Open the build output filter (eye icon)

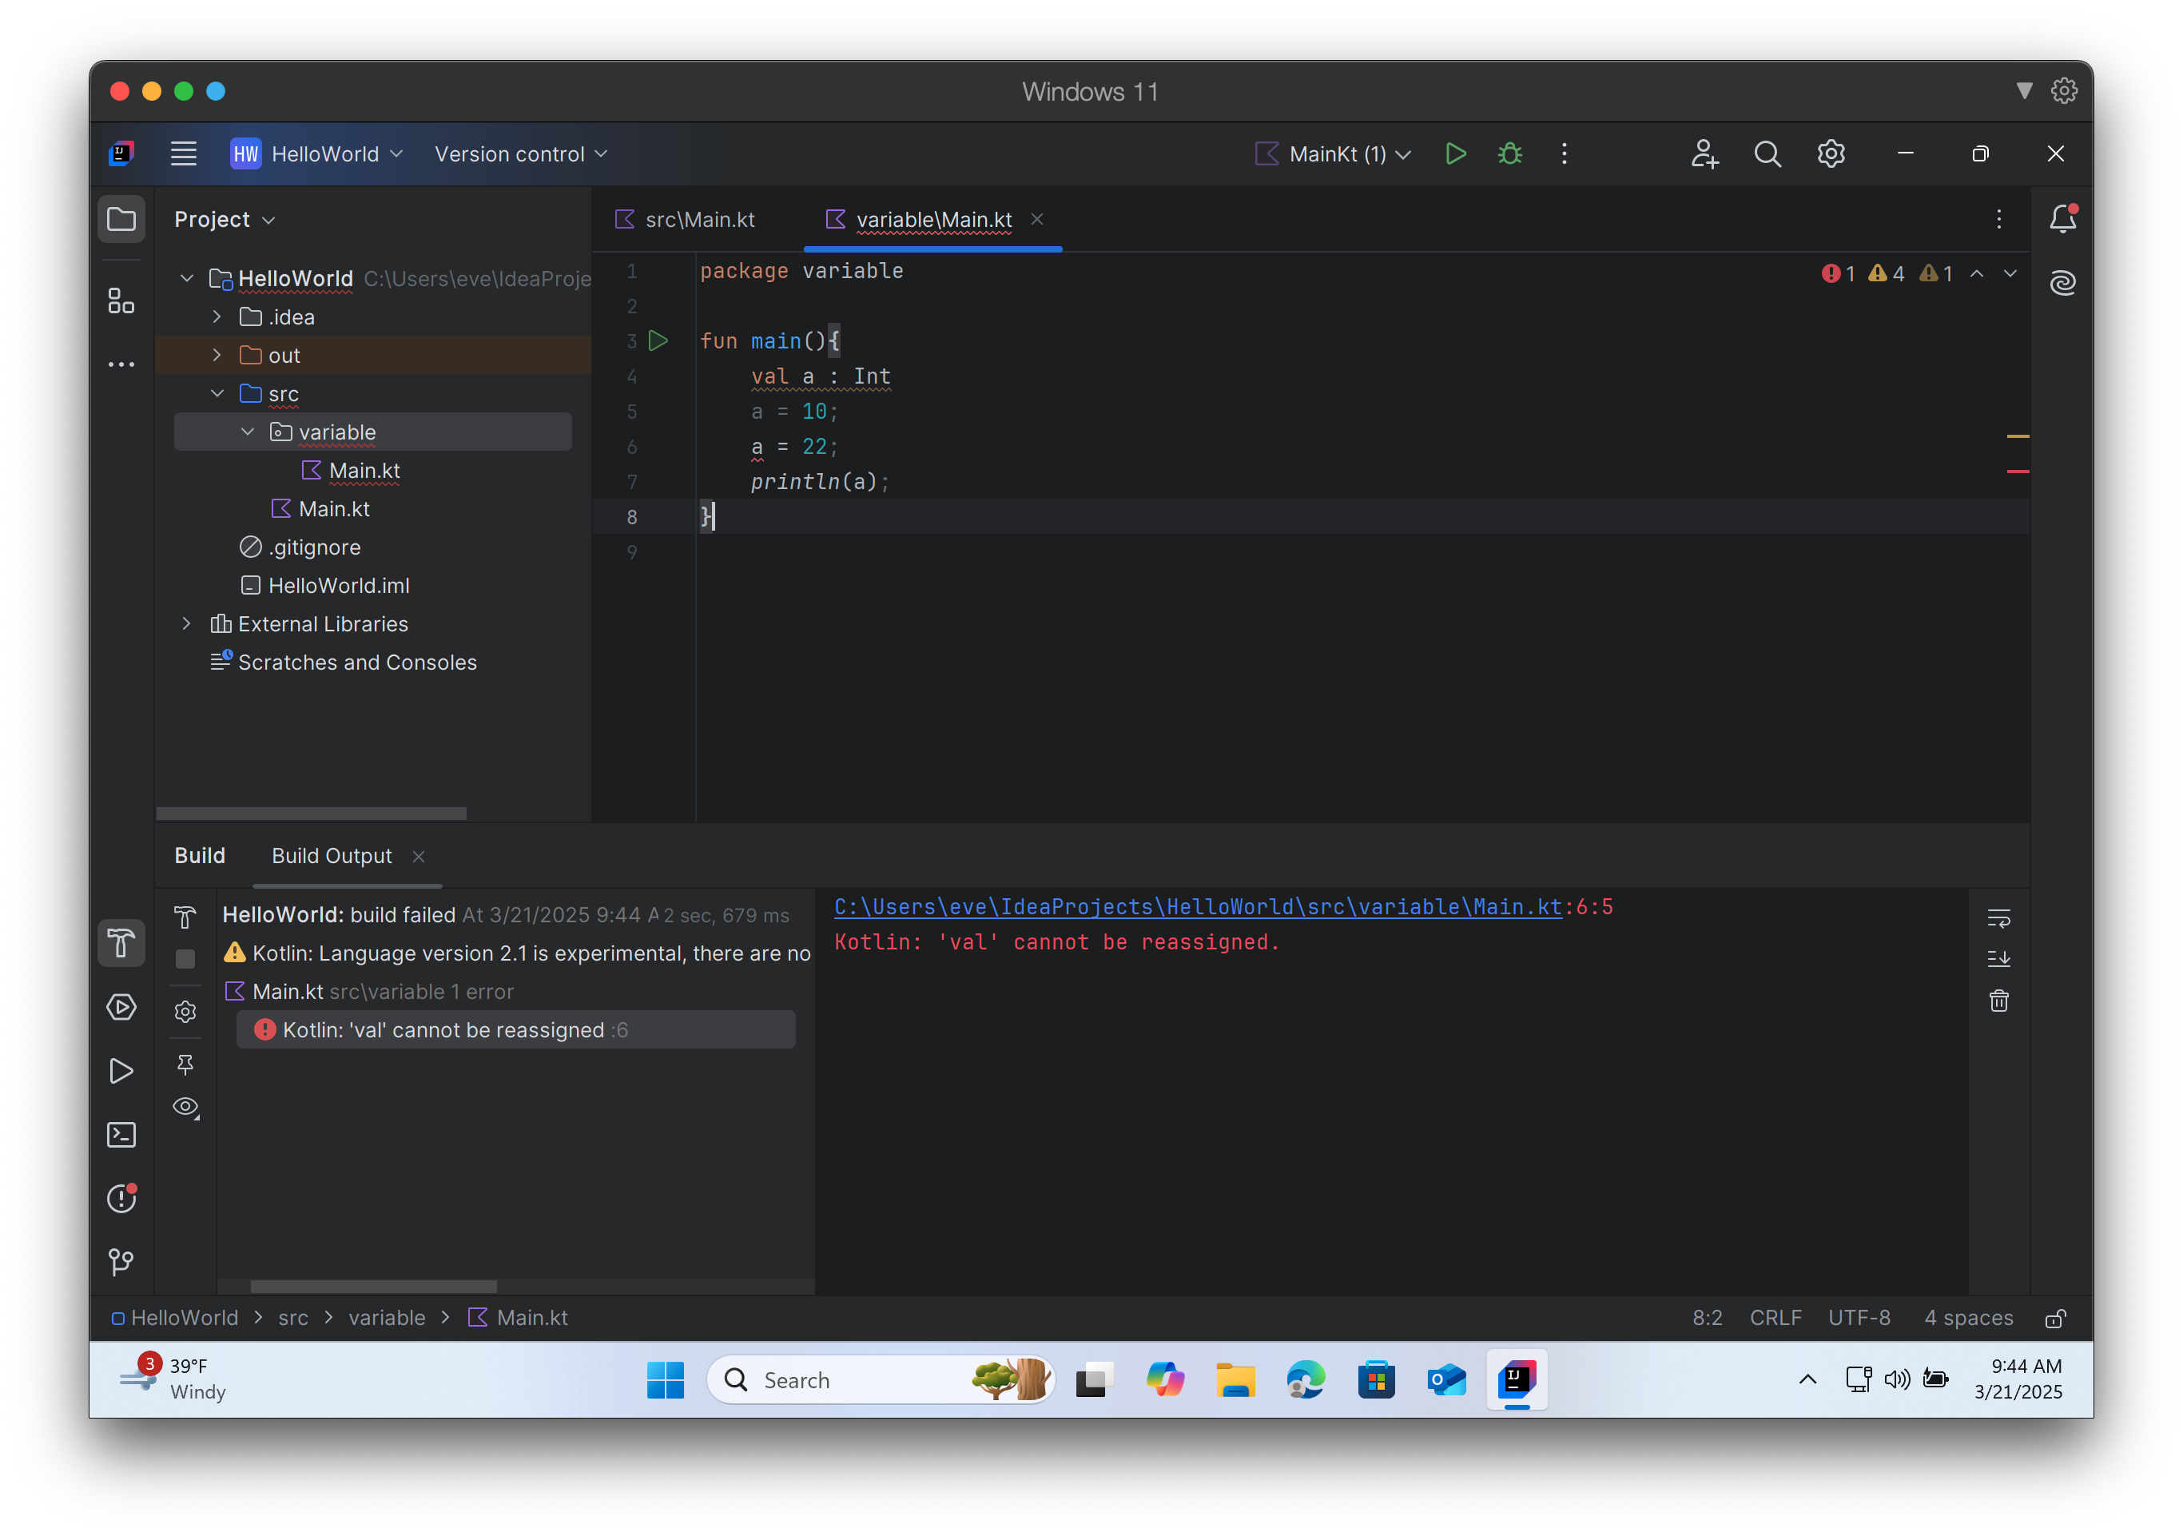coord(185,1107)
